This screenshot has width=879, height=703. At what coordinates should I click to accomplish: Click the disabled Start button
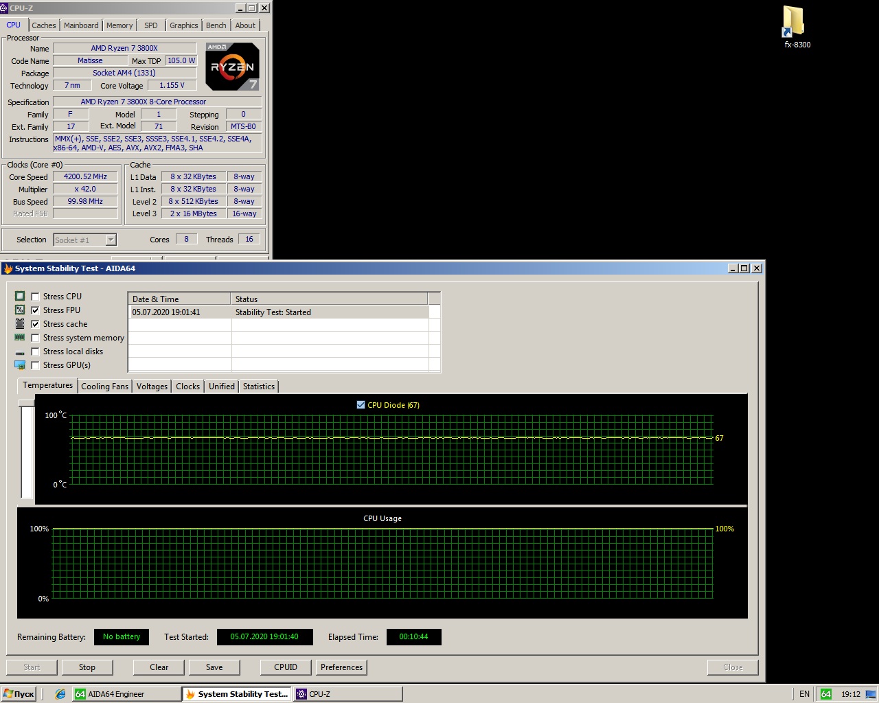(x=32, y=667)
